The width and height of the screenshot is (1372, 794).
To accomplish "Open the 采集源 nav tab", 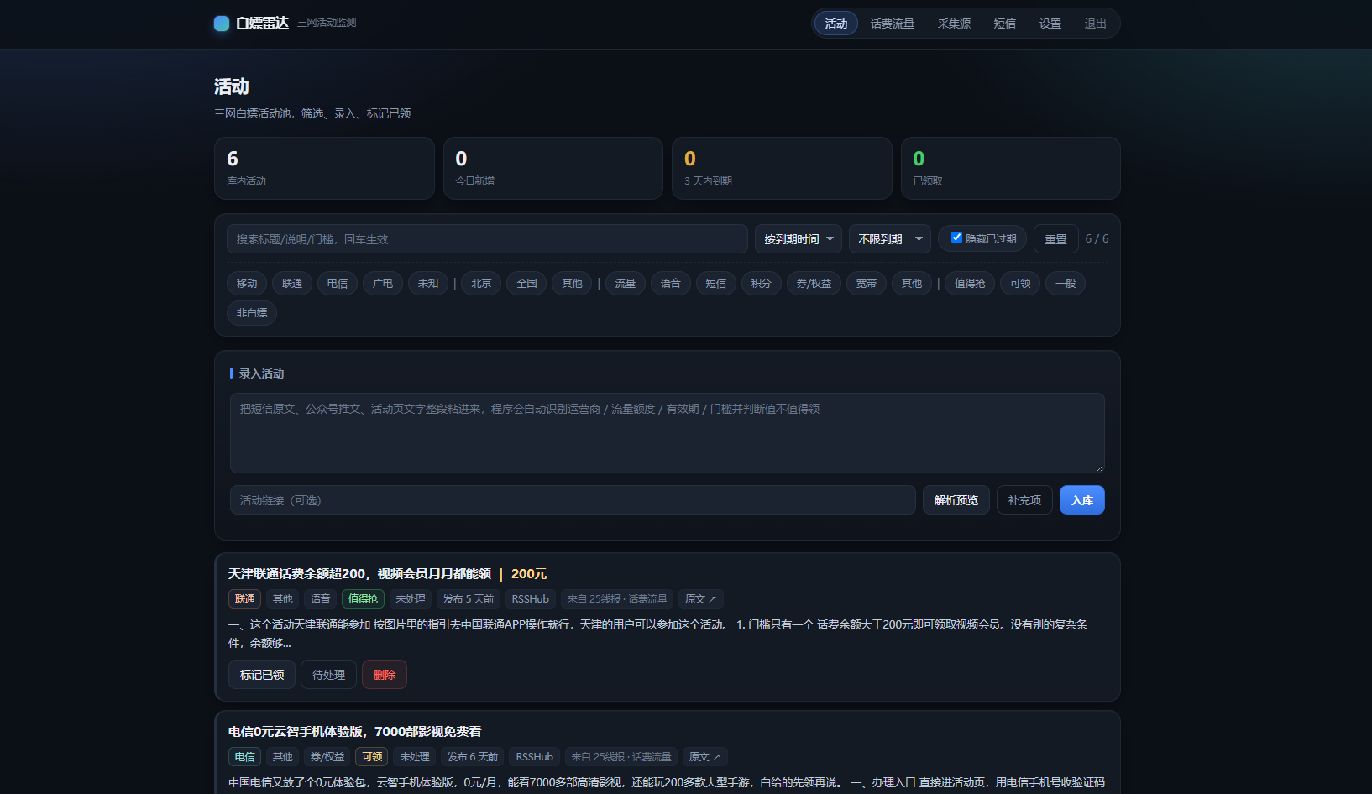I will pos(954,24).
